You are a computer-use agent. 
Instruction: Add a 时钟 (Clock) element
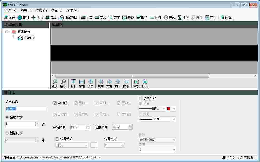[155, 17]
